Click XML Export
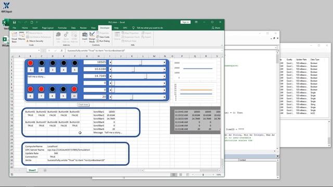The width and height of the screenshot is (333, 187). pyautogui.click(x=146, y=37)
